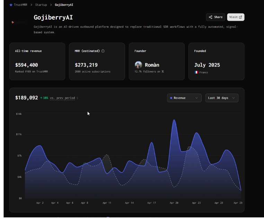
Task: Click the Founder card label
Action: pyautogui.click(x=140, y=51)
